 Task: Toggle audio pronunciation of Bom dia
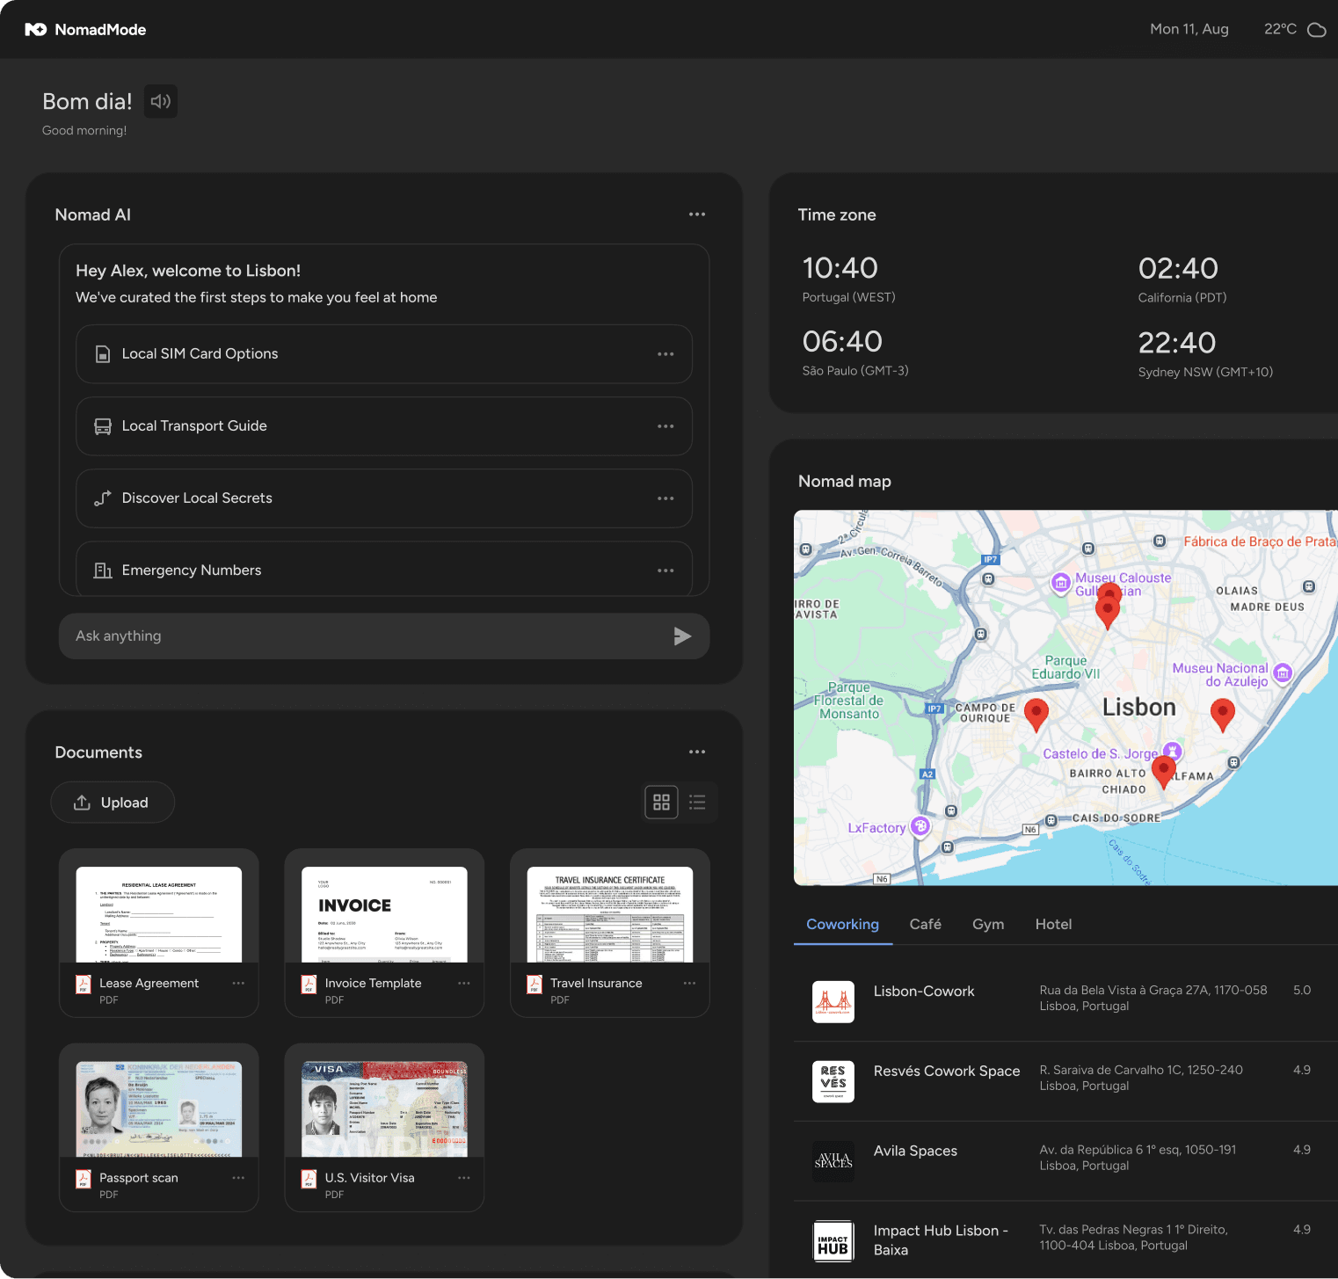pos(160,101)
